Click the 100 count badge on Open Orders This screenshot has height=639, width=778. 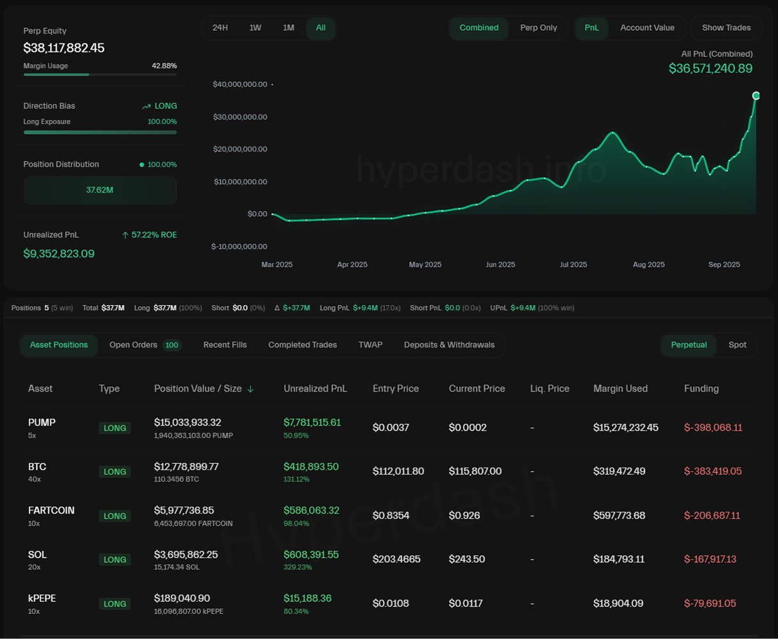click(171, 345)
